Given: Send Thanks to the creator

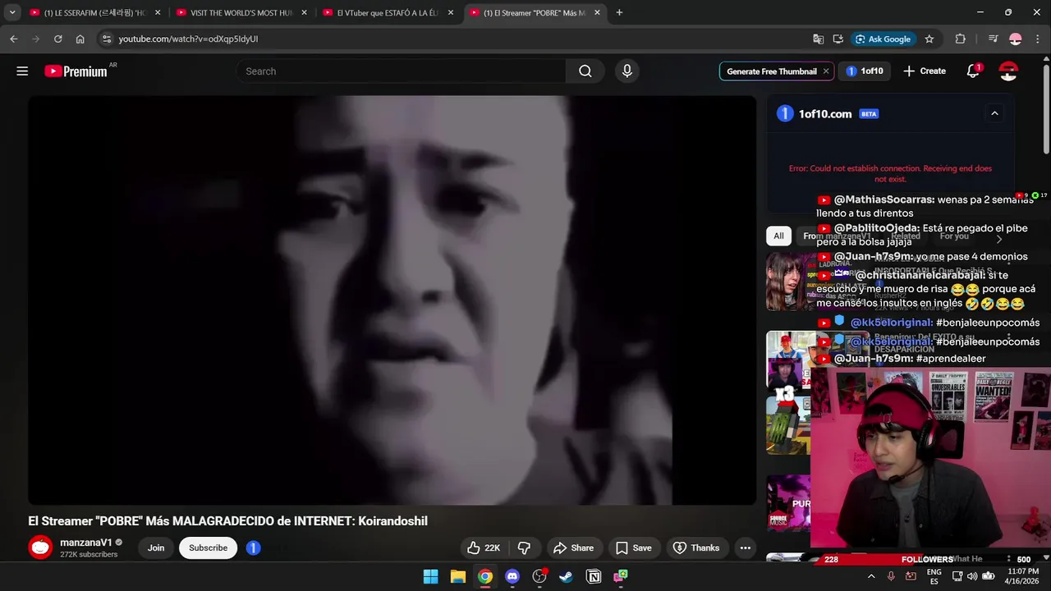Looking at the screenshot, I should coord(696,548).
